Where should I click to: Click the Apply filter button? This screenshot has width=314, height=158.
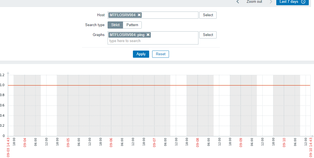pyautogui.click(x=141, y=54)
